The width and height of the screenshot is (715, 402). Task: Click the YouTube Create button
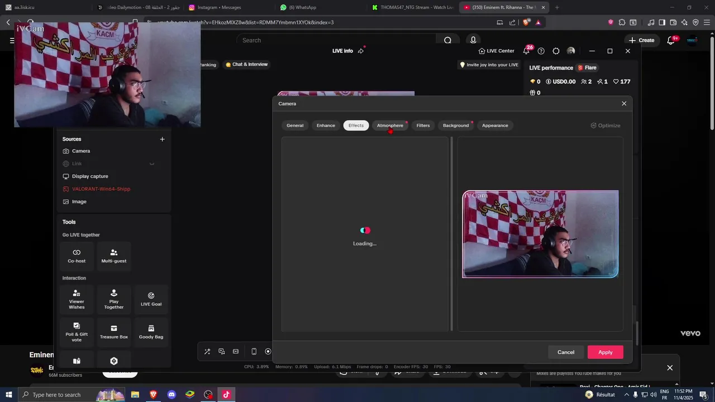coord(641,40)
